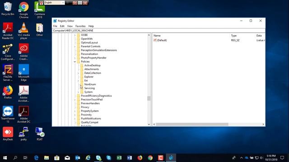Image resolution: width=289 pixels, height=162 pixels.
Task: Launch Internet Explorer from the taskbar
Action: (88, 158)
